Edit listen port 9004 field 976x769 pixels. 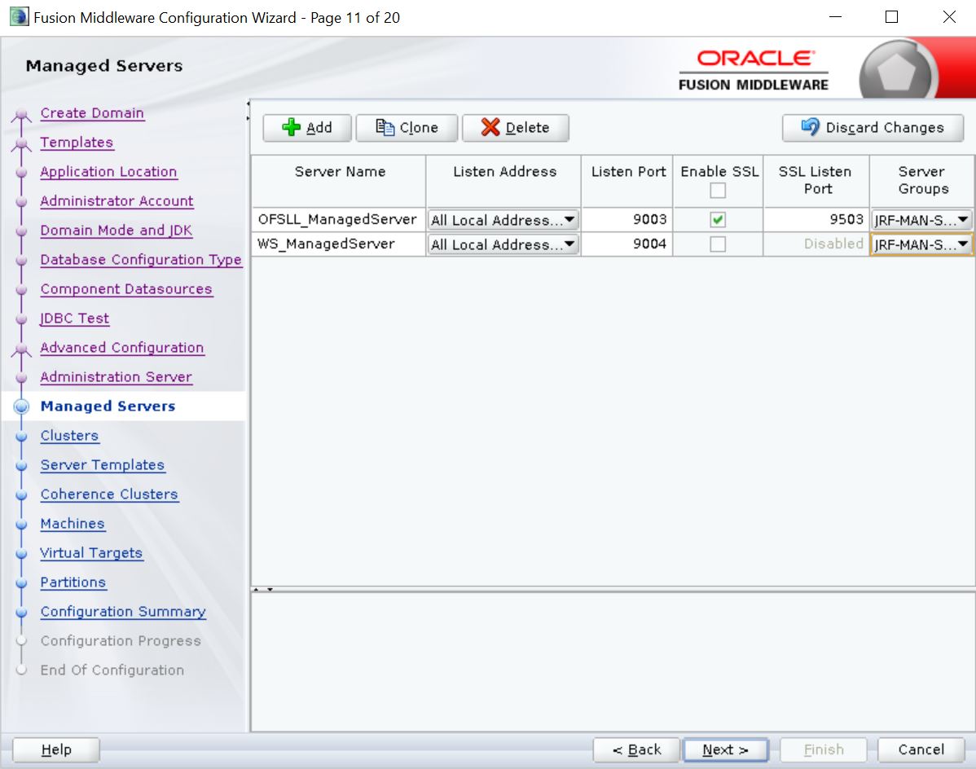[626, 244]
